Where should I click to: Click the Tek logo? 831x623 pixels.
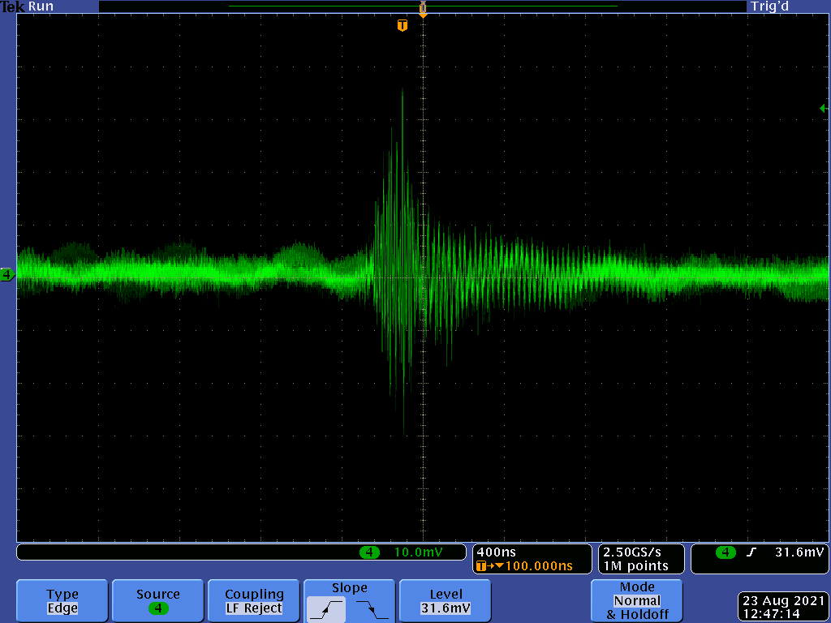tap(13, 6)
